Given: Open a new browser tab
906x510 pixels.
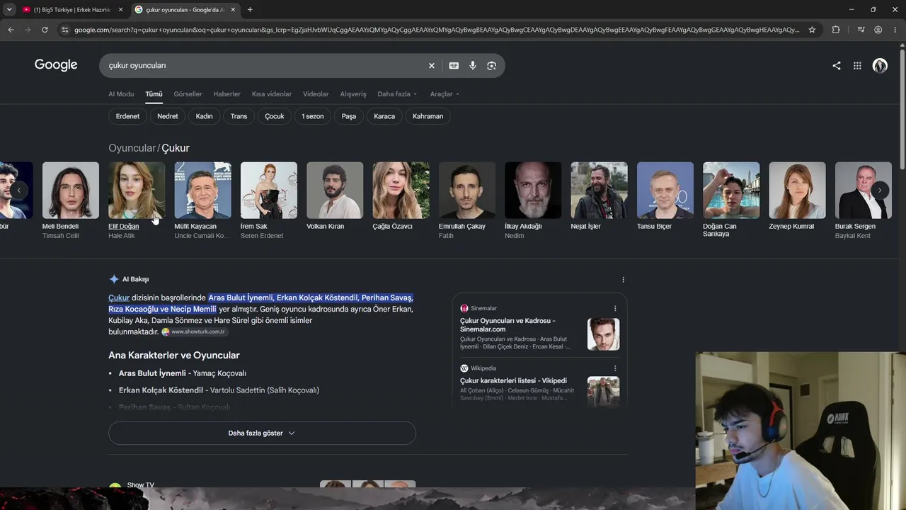Looking at the screenshot, I should click(x=250, y=10).
